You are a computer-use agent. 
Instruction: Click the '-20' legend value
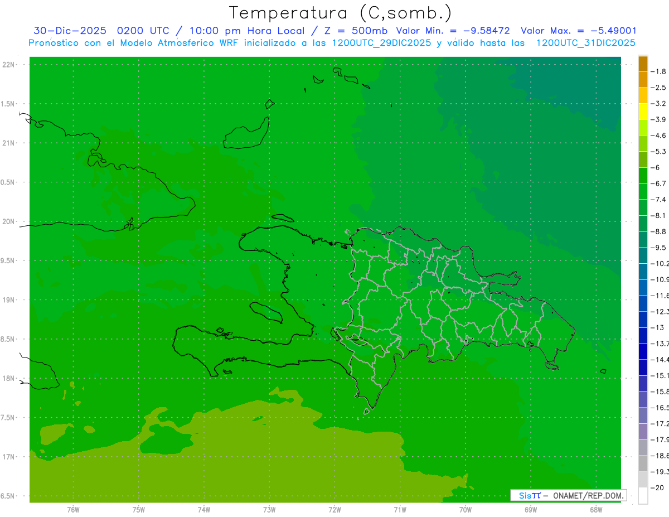(x=657, y=488)
